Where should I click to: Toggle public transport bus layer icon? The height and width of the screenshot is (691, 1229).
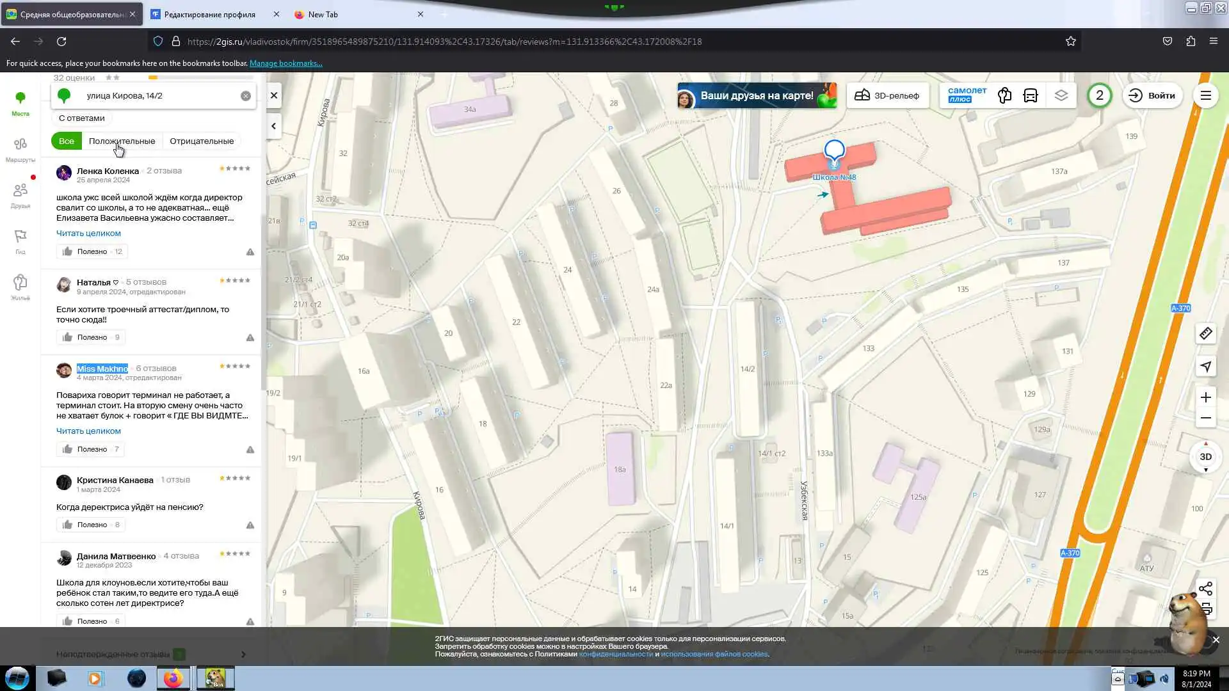pos(1031,95)
